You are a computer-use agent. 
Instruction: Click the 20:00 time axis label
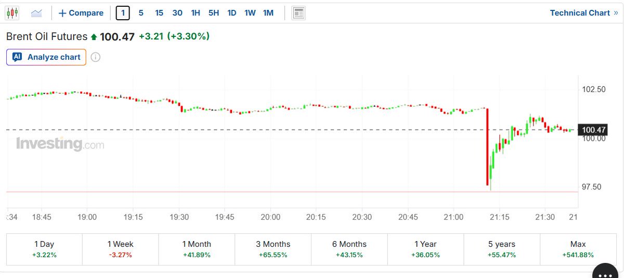click(x=270, y=217)
